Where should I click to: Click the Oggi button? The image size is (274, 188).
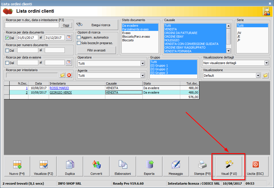[x=66, y=25]
